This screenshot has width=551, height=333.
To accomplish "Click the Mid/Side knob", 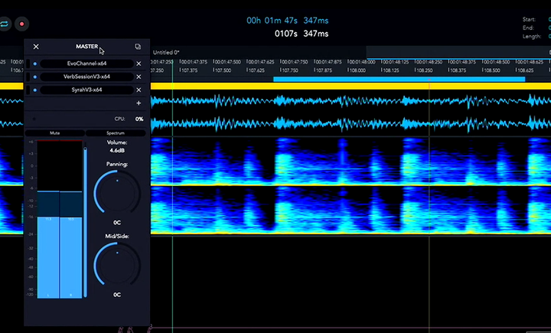I will (117, 265).
